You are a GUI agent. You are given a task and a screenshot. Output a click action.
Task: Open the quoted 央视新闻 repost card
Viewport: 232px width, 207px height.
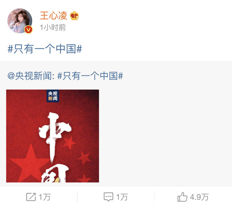coord(116,124)
